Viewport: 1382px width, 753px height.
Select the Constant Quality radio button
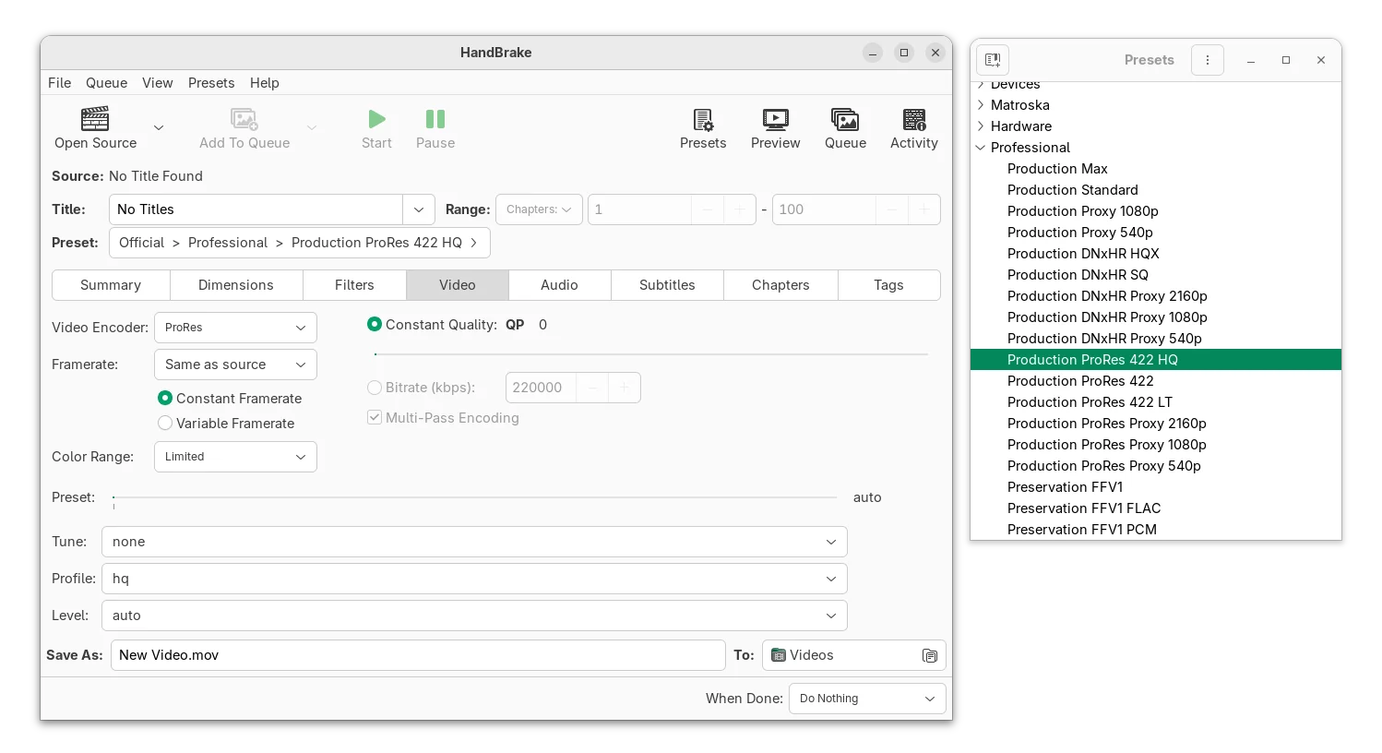(x=375, y=325)
